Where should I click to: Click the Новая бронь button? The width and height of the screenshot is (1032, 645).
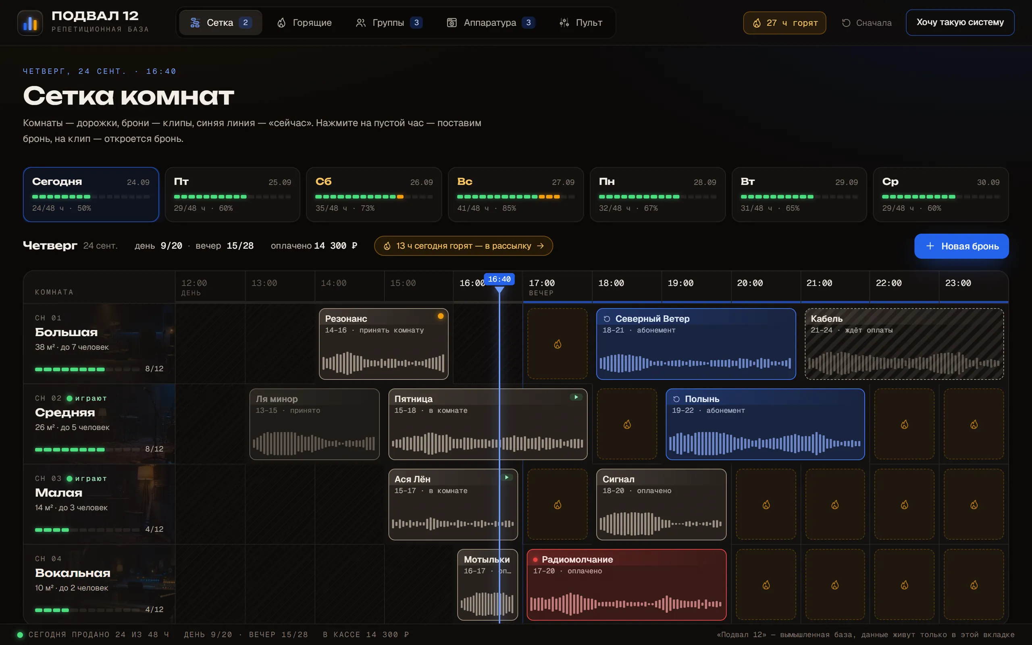pyautogui.click(x=961, y=246)
